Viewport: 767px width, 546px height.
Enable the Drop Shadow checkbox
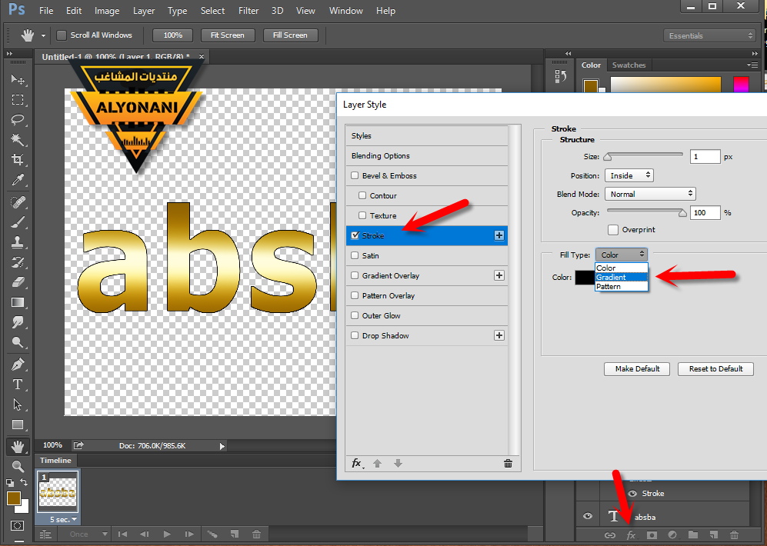(x=355, y=336)
